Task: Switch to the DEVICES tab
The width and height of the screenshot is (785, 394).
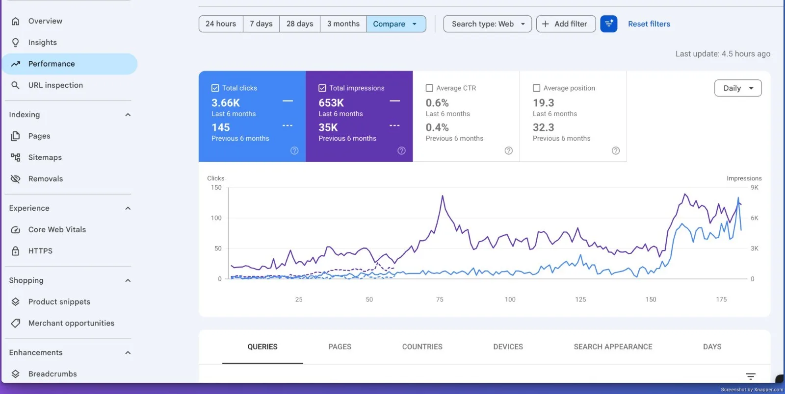Action: click(508, 347)
